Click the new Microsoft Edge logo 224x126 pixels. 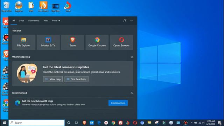coord(17,103)
